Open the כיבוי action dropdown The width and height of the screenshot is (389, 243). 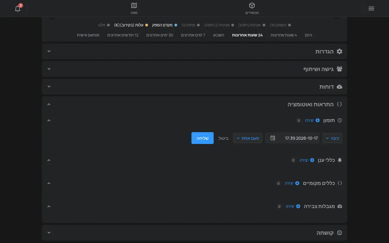pos(332,138)
